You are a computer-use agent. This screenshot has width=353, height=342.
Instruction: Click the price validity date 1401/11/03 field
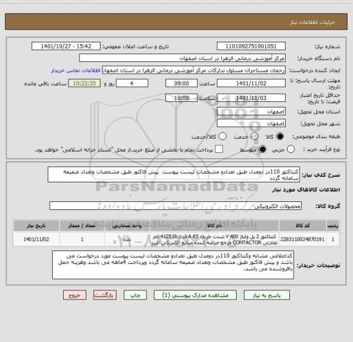[x=251, y=98]
